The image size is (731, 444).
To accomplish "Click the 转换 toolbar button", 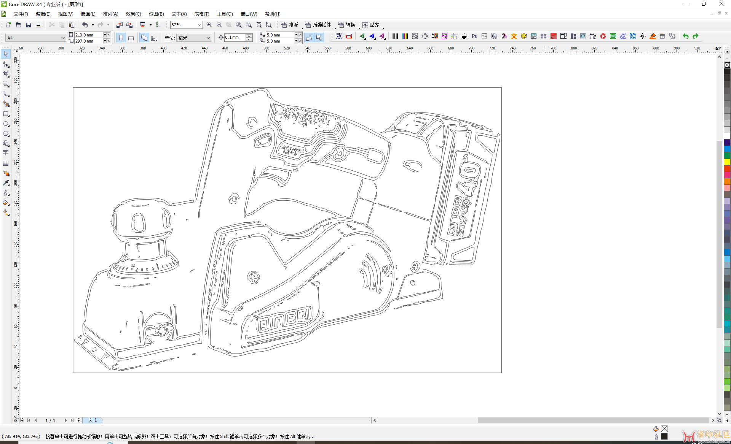I will pos(346,25).
